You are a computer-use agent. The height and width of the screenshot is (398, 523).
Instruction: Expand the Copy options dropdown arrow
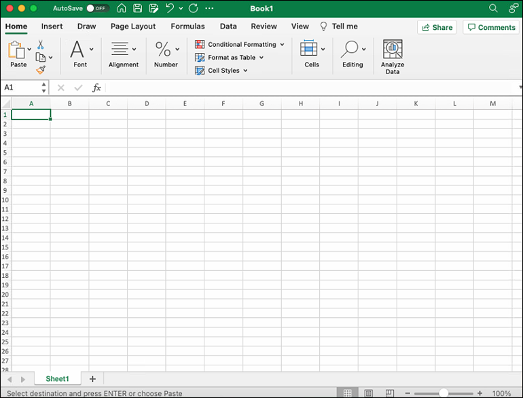[x=51, y=57]
